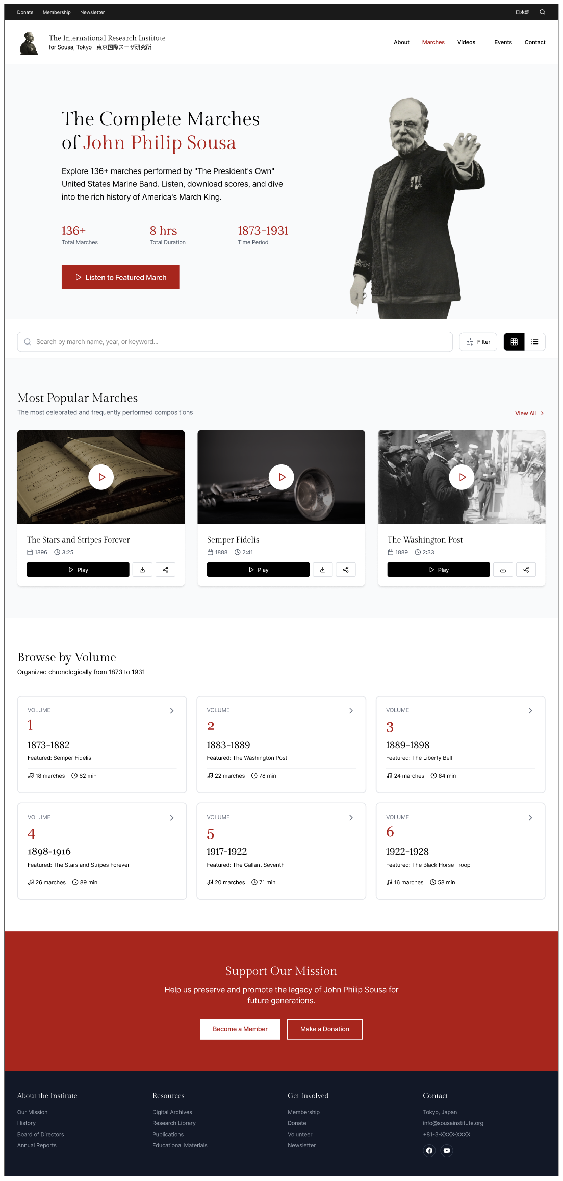Switch to list view layout
Screen dimensions: 563x1181
535,342
